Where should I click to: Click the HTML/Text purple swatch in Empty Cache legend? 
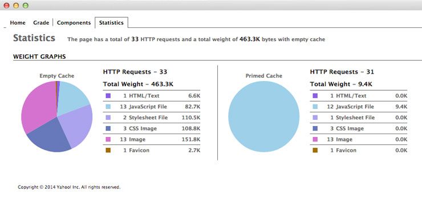(108, 96)
